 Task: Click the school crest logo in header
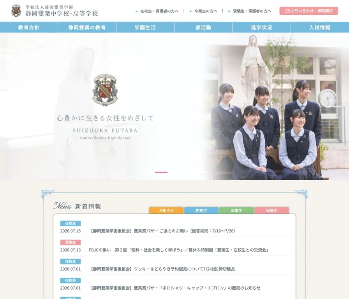pos(16,10)
